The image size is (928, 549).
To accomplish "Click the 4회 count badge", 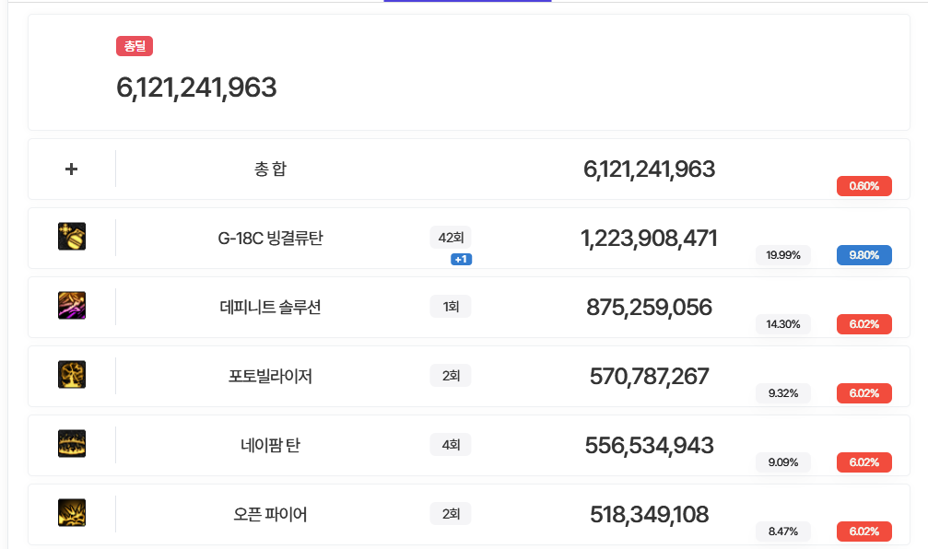I will 451,445.
